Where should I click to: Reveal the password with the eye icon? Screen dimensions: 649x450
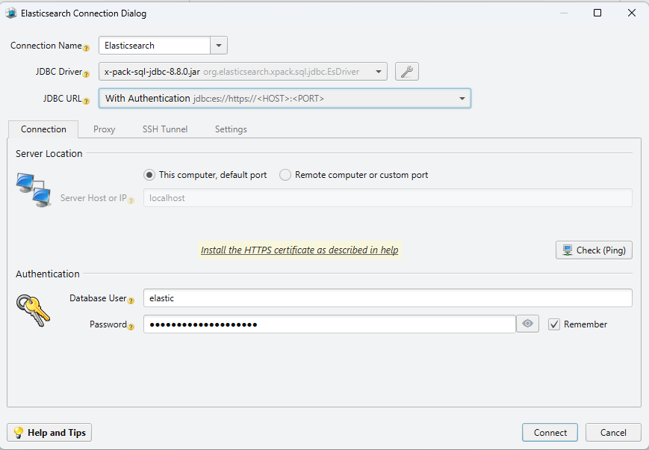pyautogui.click(x=527, y=323)
